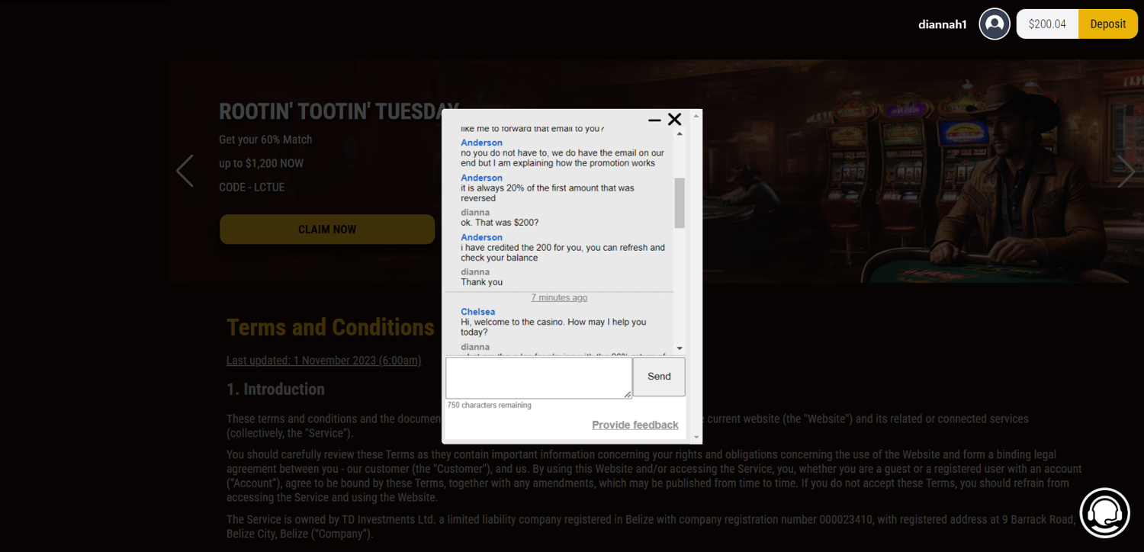Click chat scroll-down arrow
Viewport: 1144px width, 552px height.
(680, 348)
